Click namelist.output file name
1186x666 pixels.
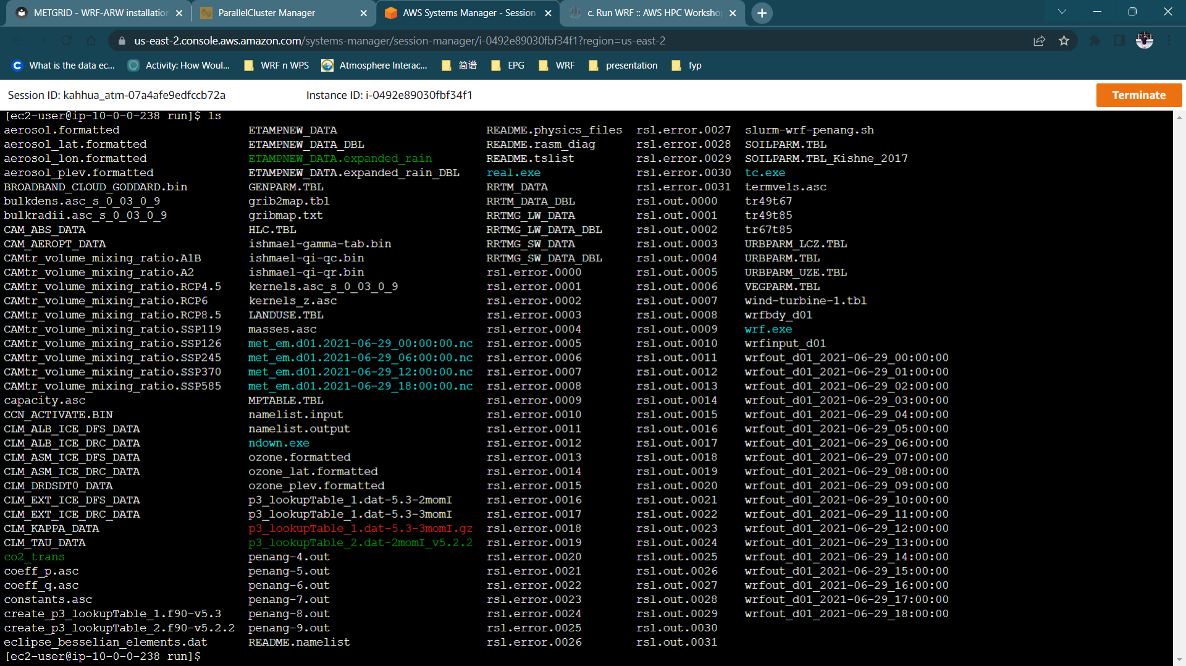(299, 429)
